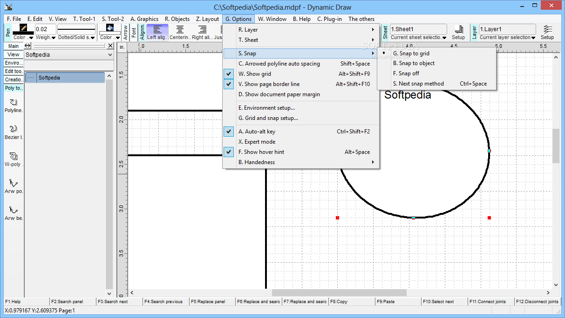Viewport: 565px width, 318px height.
Task: Select Softpedia row in side list
Action: tap(65, 78)
